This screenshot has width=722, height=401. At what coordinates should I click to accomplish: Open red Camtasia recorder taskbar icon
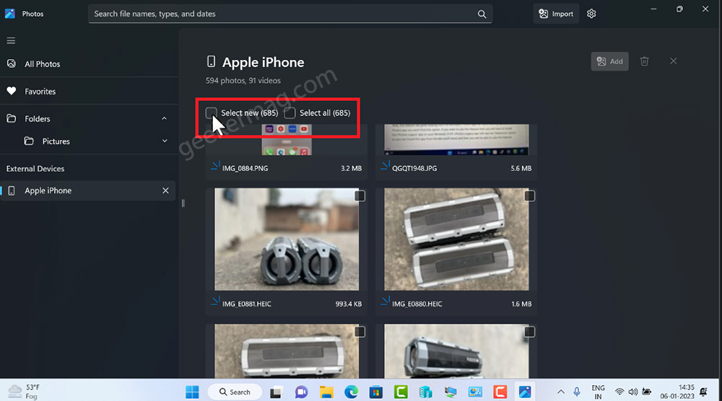(500, 392)
